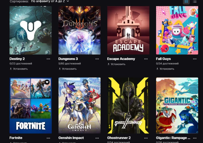This screenshot has height=143, width=203.
Task: Open more options for Destiny 2
Action: pyautogui.click(x=48, y=59)
